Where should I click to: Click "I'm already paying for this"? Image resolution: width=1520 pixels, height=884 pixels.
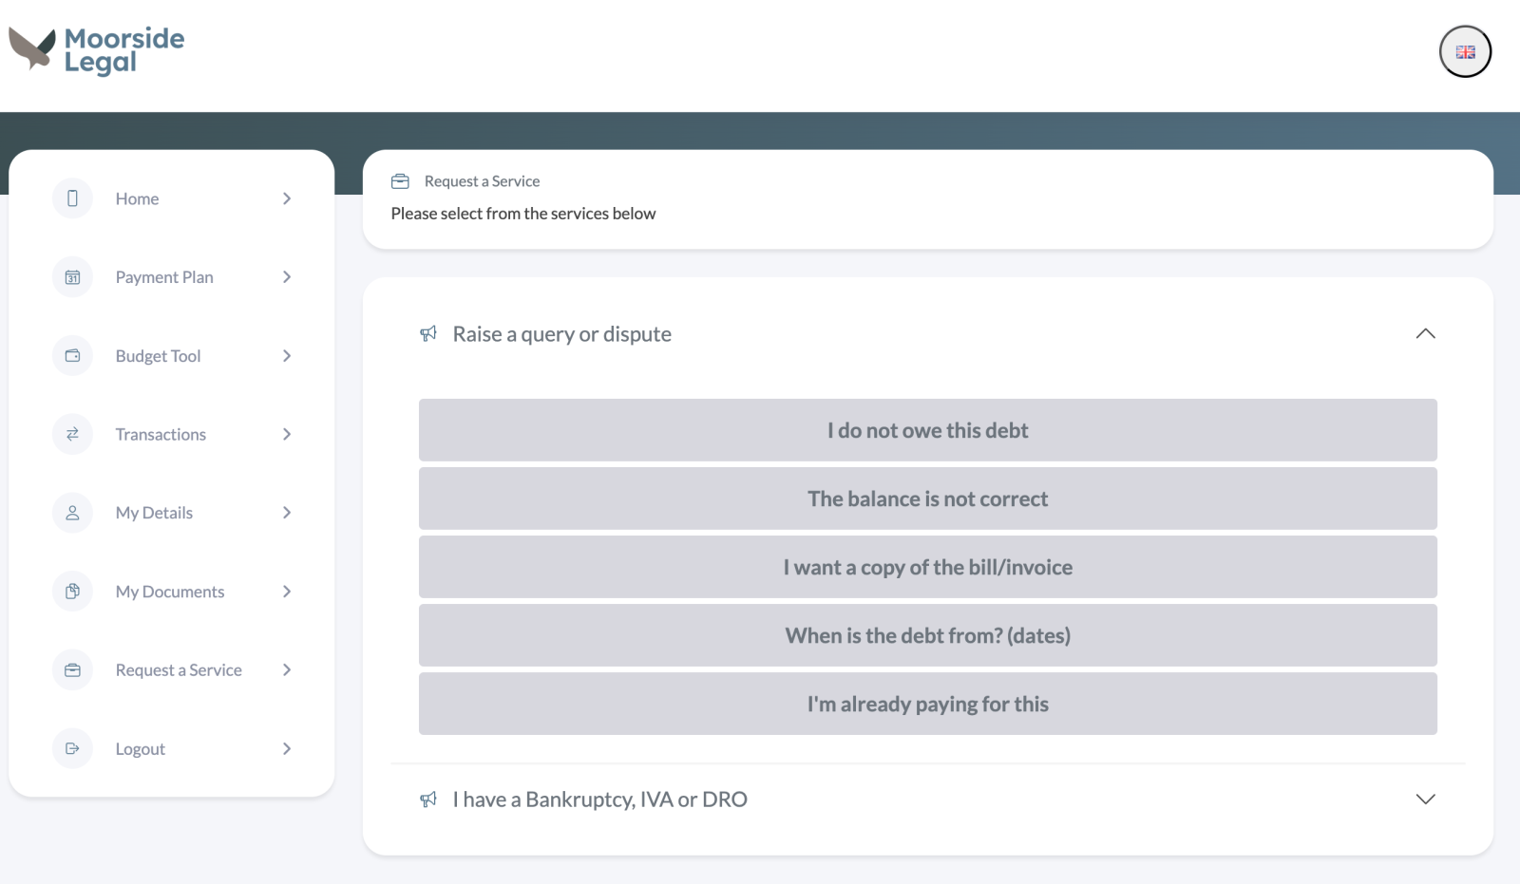[x=927, y=704]
